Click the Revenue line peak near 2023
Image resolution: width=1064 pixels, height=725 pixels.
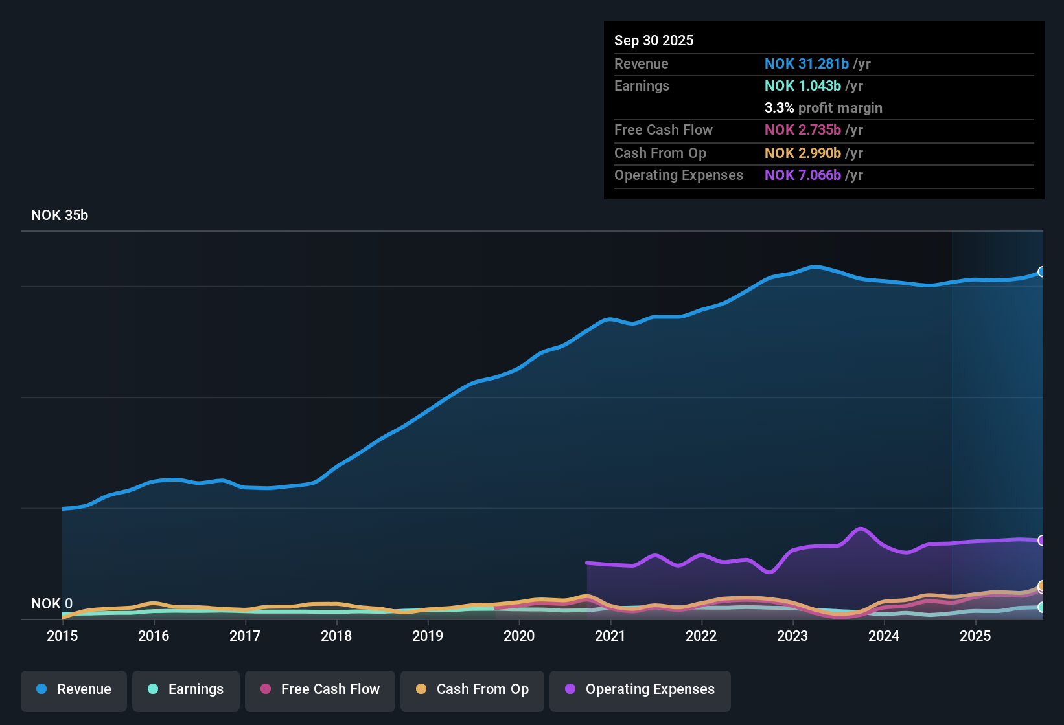(x=814, y=267)
